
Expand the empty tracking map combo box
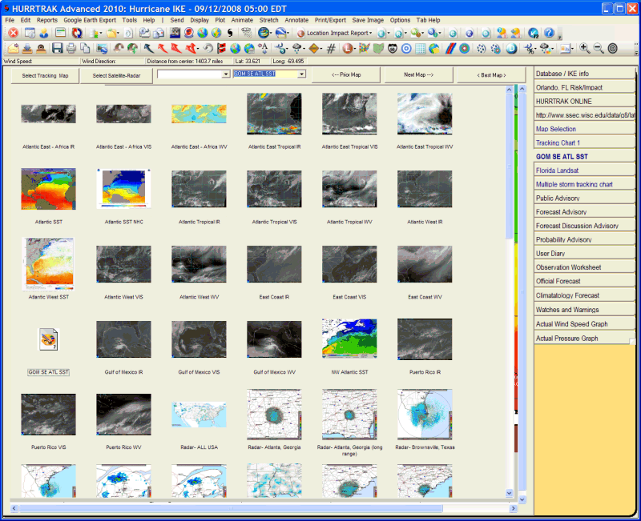click(226, 74)
